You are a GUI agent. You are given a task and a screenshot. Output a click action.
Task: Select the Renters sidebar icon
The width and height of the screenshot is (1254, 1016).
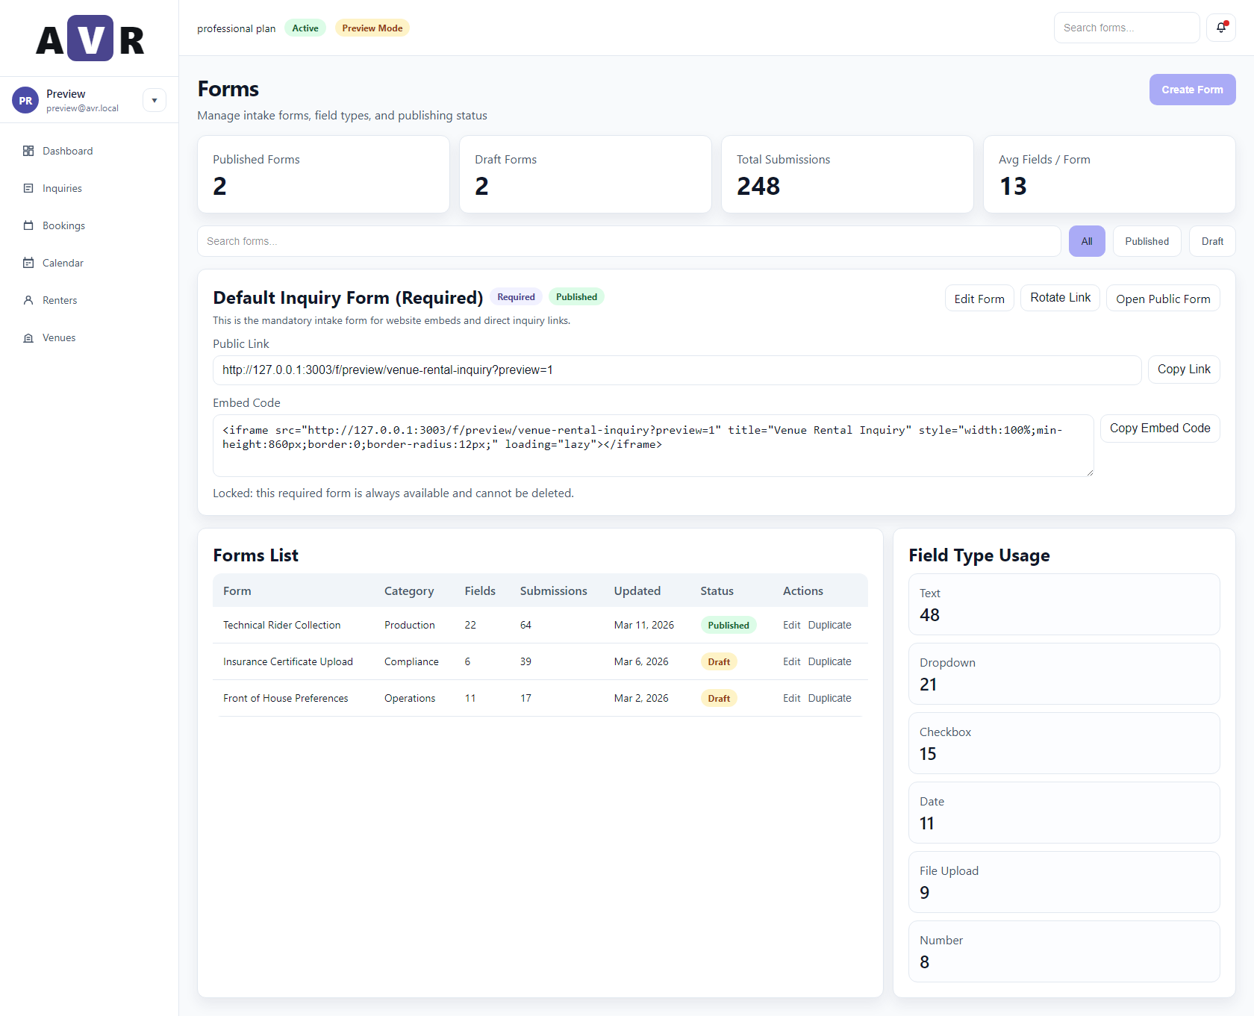point(28,300)
